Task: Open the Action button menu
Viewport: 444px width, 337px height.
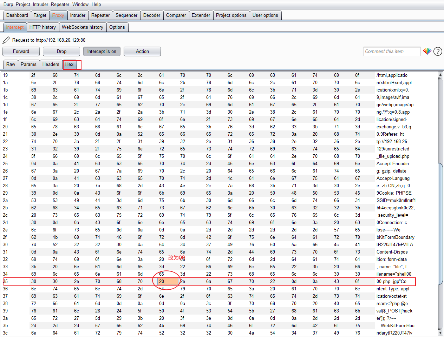Action: pyautogui.click(x=142, y=51)
